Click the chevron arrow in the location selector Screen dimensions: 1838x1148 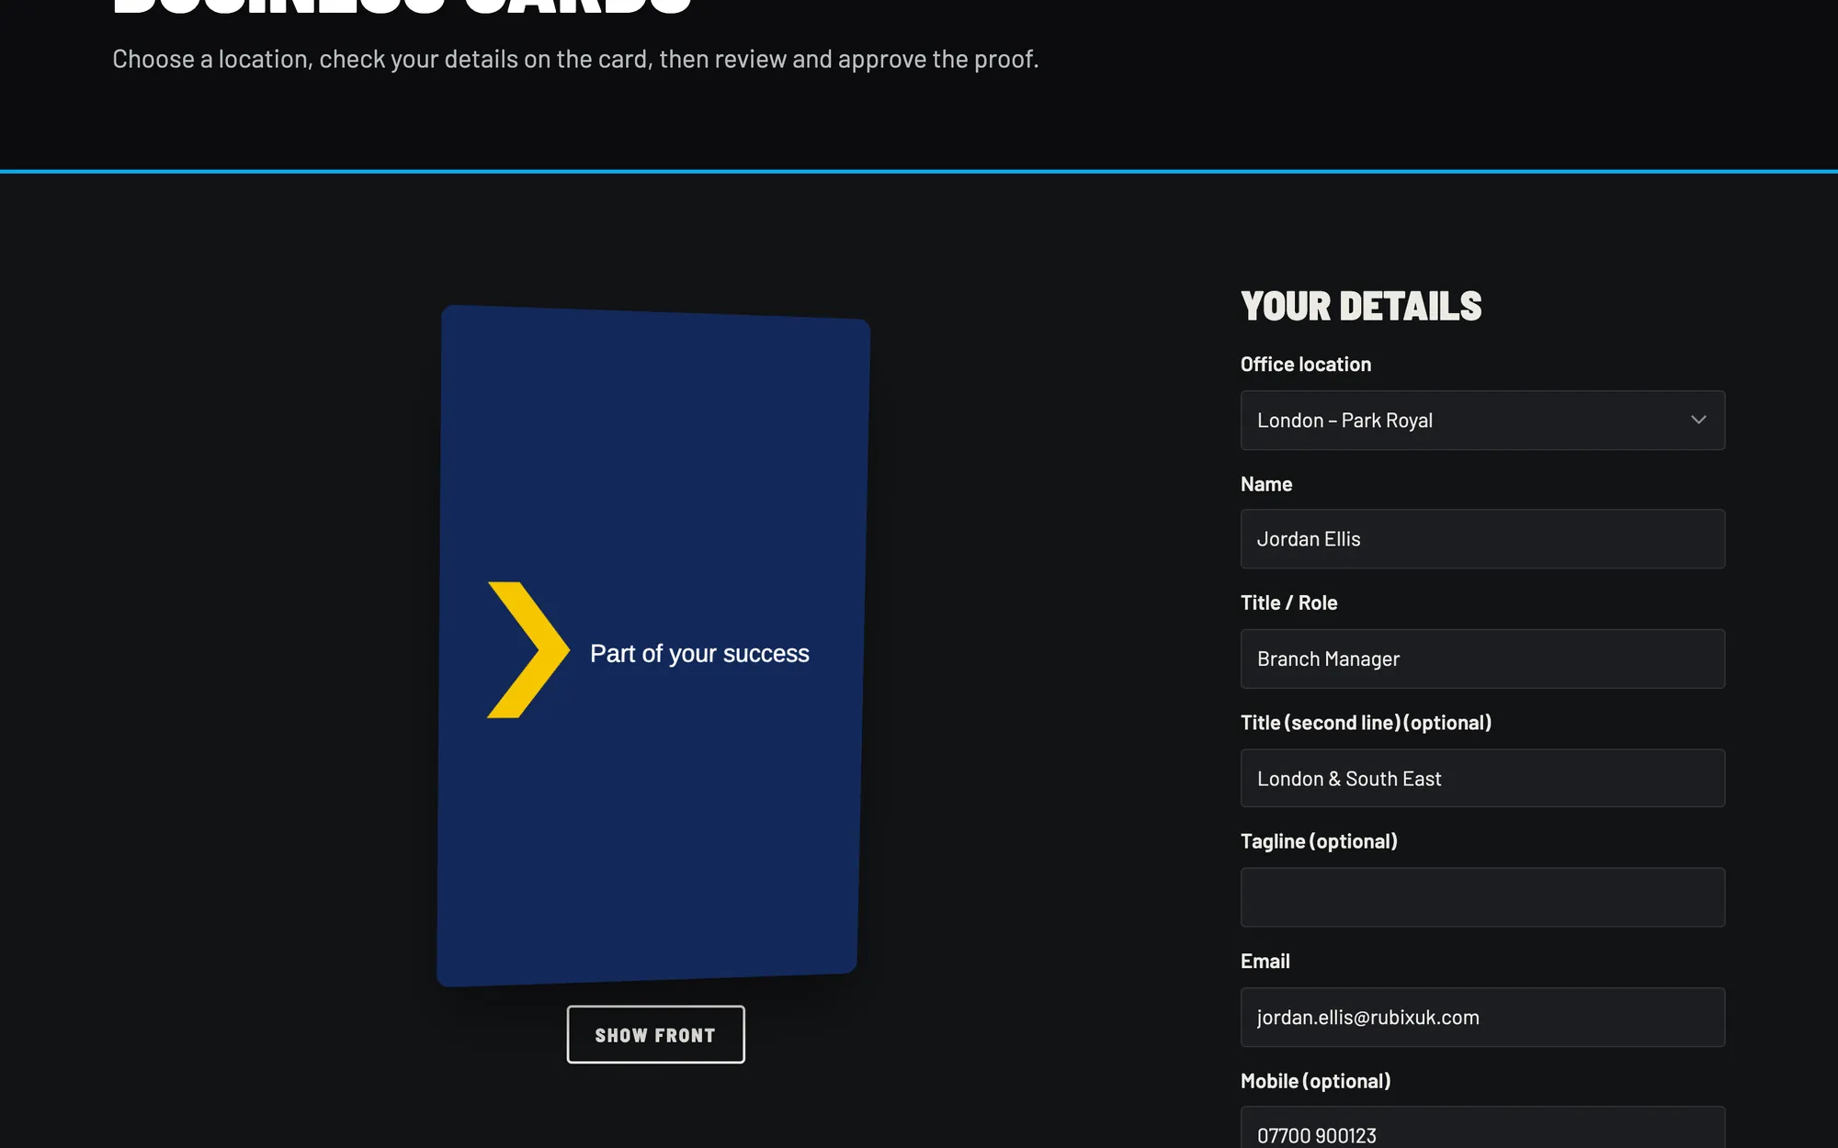pos(1698,420)
